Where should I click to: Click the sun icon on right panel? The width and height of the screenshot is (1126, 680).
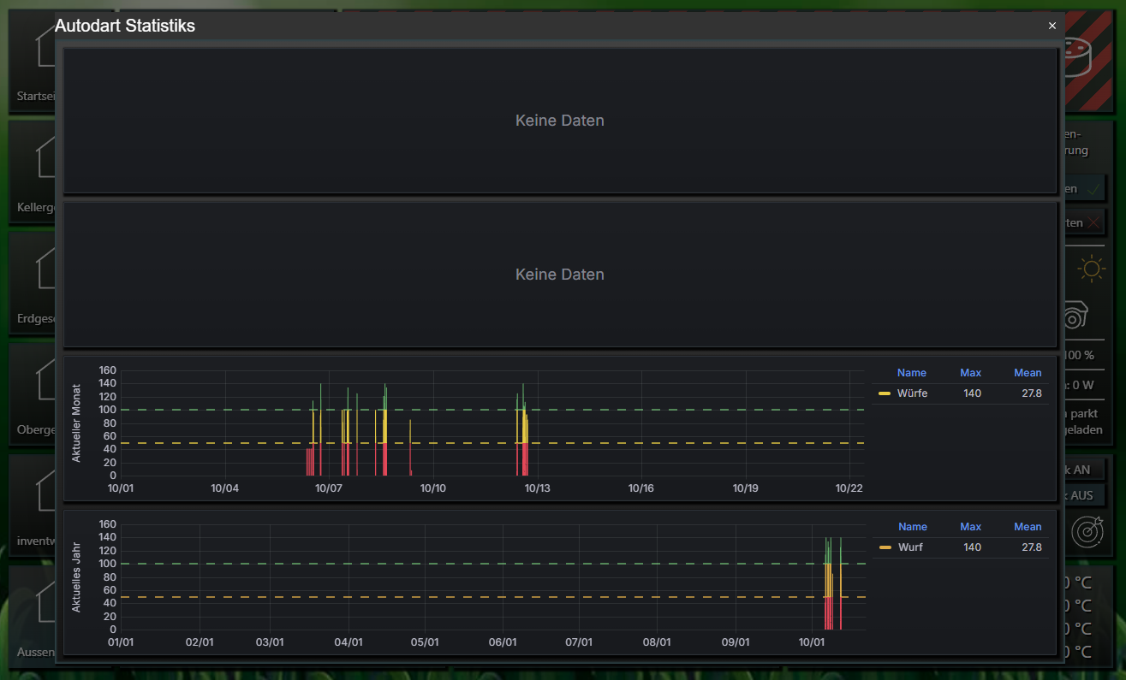(x=1092, y=269)
